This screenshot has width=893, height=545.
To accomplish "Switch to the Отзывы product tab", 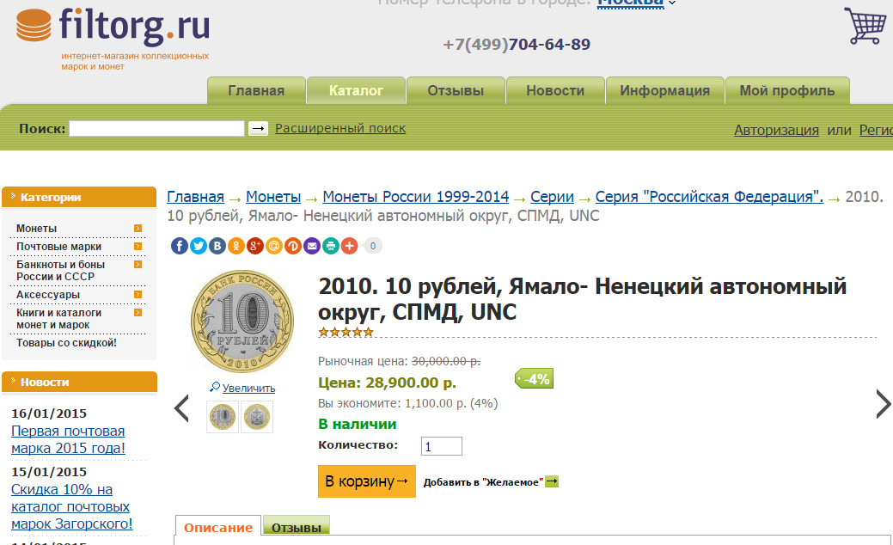I will pyautogui.click(x=297, y=527).
